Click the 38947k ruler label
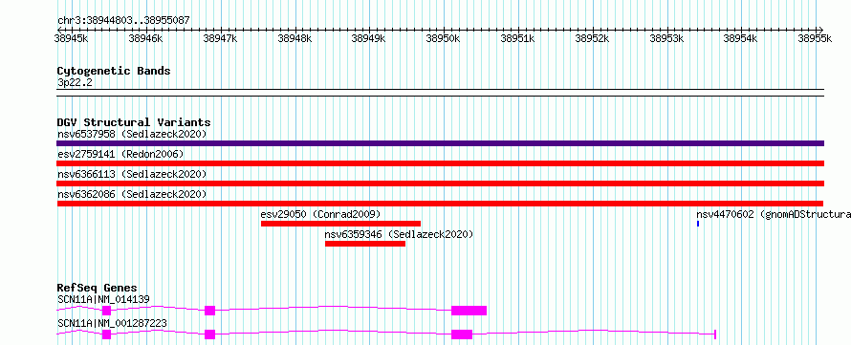This screenshot has width=851, height=345. click(220, 38)
